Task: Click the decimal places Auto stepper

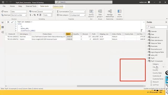Action: pyautogui.click(x=51, y=15)
